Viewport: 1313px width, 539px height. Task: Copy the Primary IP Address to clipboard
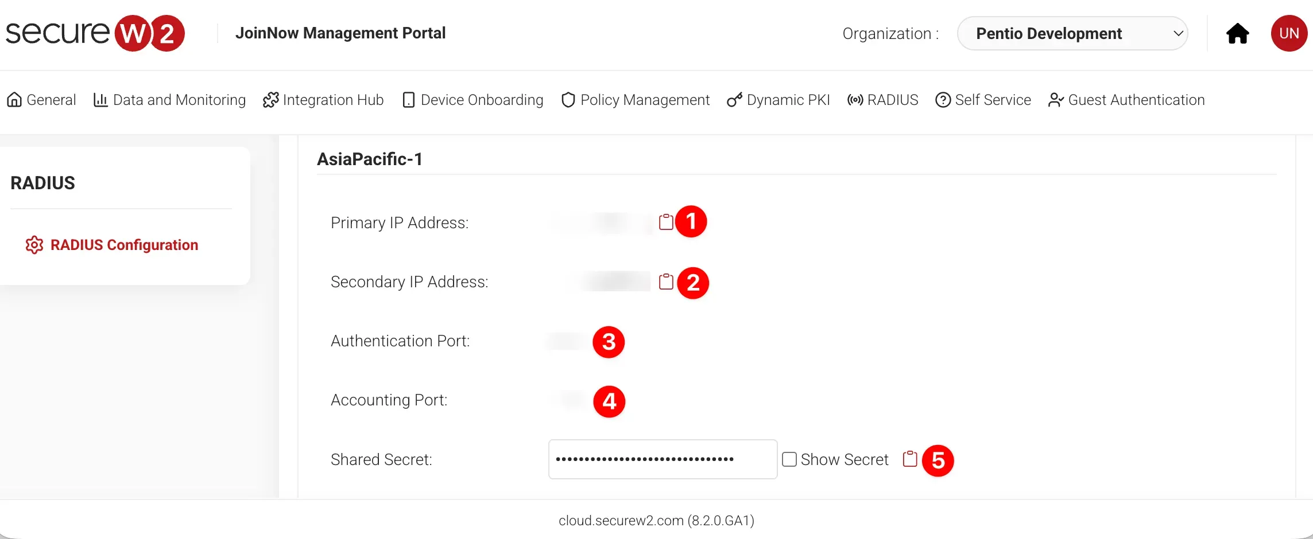[x=666, y=222]
